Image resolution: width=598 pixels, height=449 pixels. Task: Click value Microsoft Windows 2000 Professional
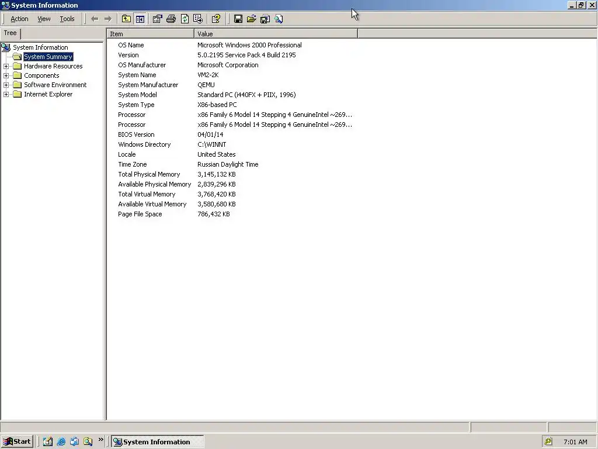tap(249, 45)
